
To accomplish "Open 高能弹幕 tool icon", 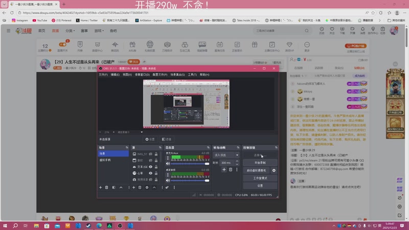I will coord(202,47).
